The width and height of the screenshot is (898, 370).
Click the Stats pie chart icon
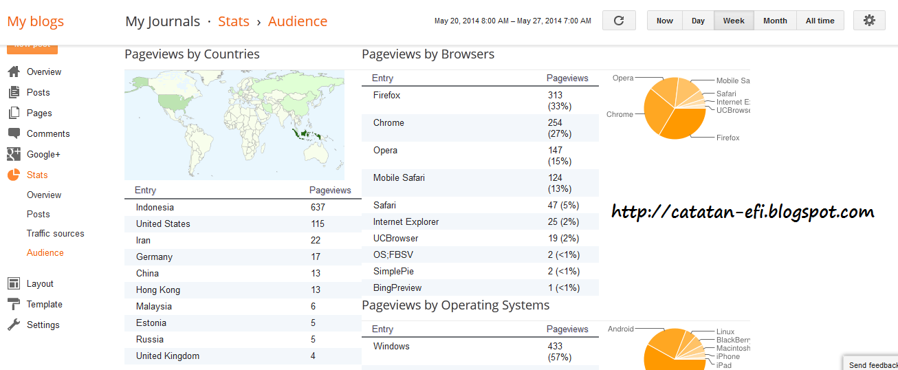(x=14, y=175)
